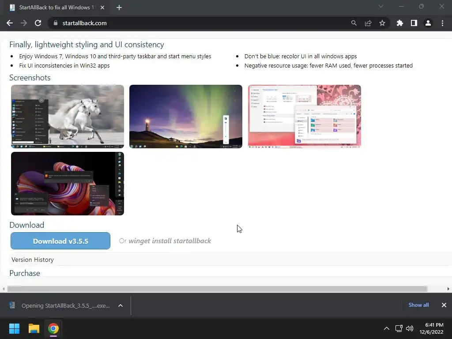Select the StartAllBack browser tab
The width and height of the screenshot is (452, 339).
click(x=55, y=8)
